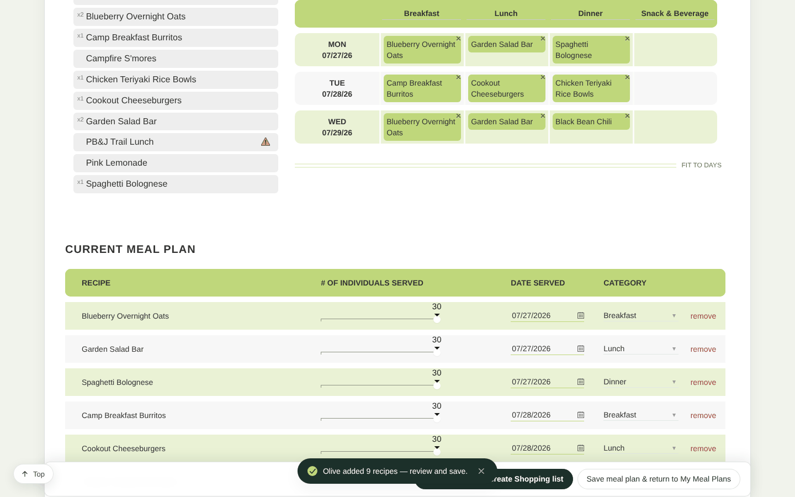Remove Garden Salad Bar from Wednesday lunch
Viewport: 795px width, 497px height.
(543, 116)
